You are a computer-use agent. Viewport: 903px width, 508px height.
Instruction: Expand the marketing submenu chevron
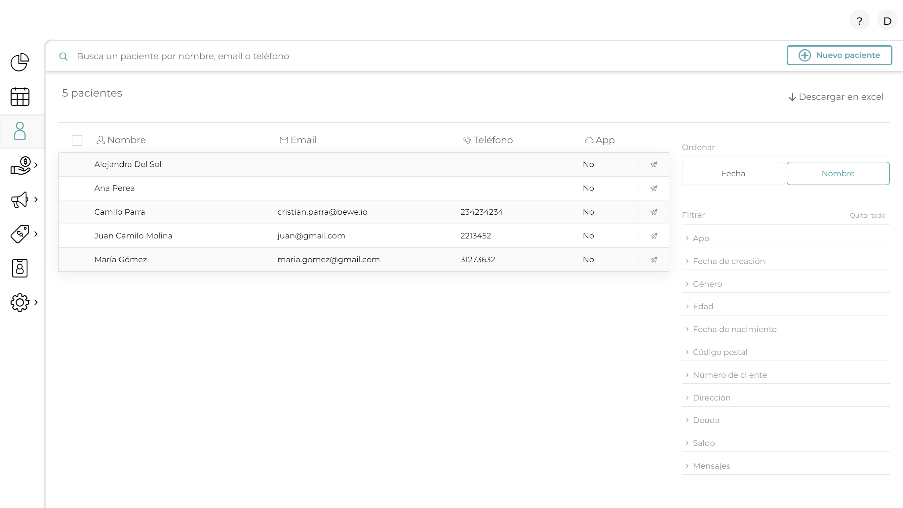(36, 200)
